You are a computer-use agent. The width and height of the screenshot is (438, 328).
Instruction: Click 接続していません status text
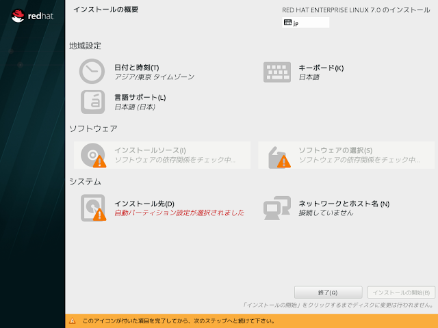(x=326, y=213)
